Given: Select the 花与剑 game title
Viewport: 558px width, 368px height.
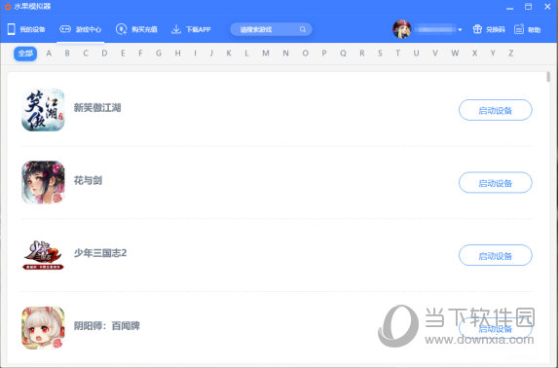Looking at the screenshot, I should coord(88,180).
